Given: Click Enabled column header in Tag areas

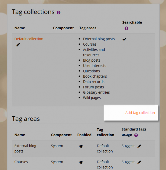Looking at the screenshot, I should (84, 135).
